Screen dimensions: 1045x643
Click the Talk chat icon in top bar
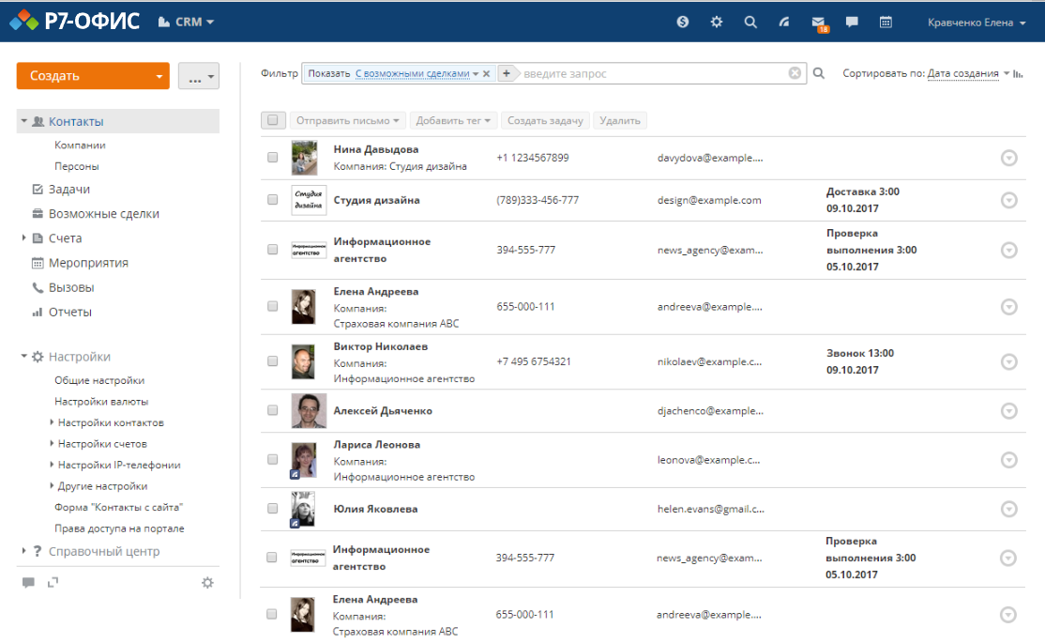click(851, 21)
